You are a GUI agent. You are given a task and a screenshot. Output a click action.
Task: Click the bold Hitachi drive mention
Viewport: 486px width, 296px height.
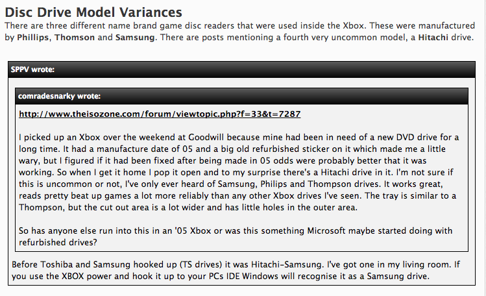(433, 38)
